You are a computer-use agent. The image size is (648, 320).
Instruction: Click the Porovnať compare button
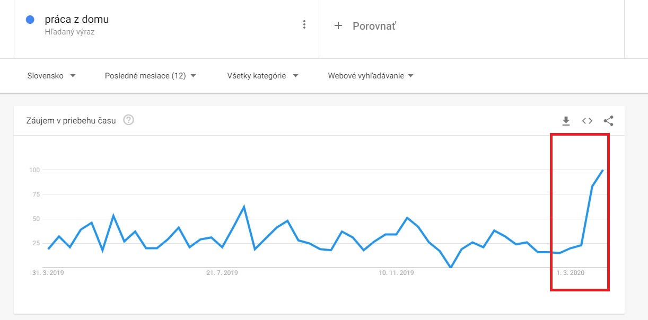(374, 25)
